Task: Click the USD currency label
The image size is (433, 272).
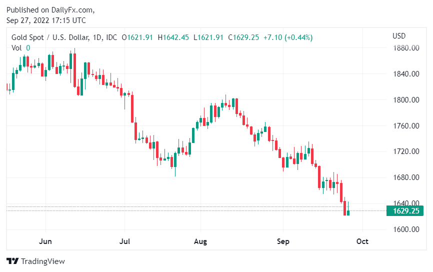Action: point(399,36)
